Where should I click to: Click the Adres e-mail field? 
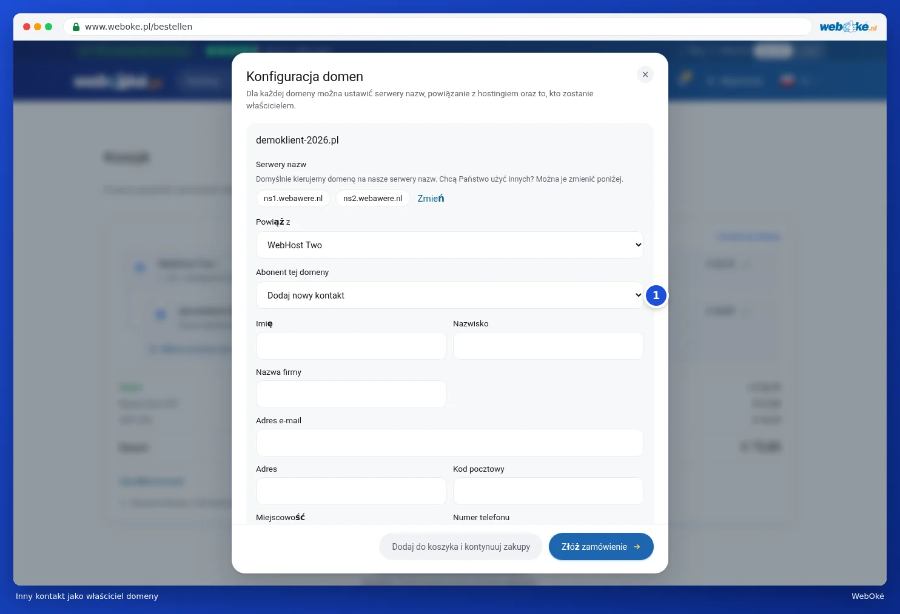[450, 443]
